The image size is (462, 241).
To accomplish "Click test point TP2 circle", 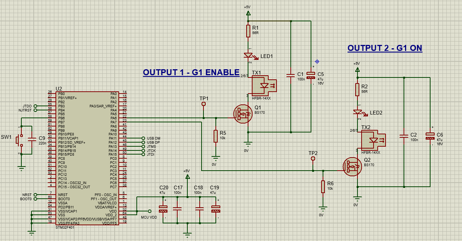I will point(313,159).
